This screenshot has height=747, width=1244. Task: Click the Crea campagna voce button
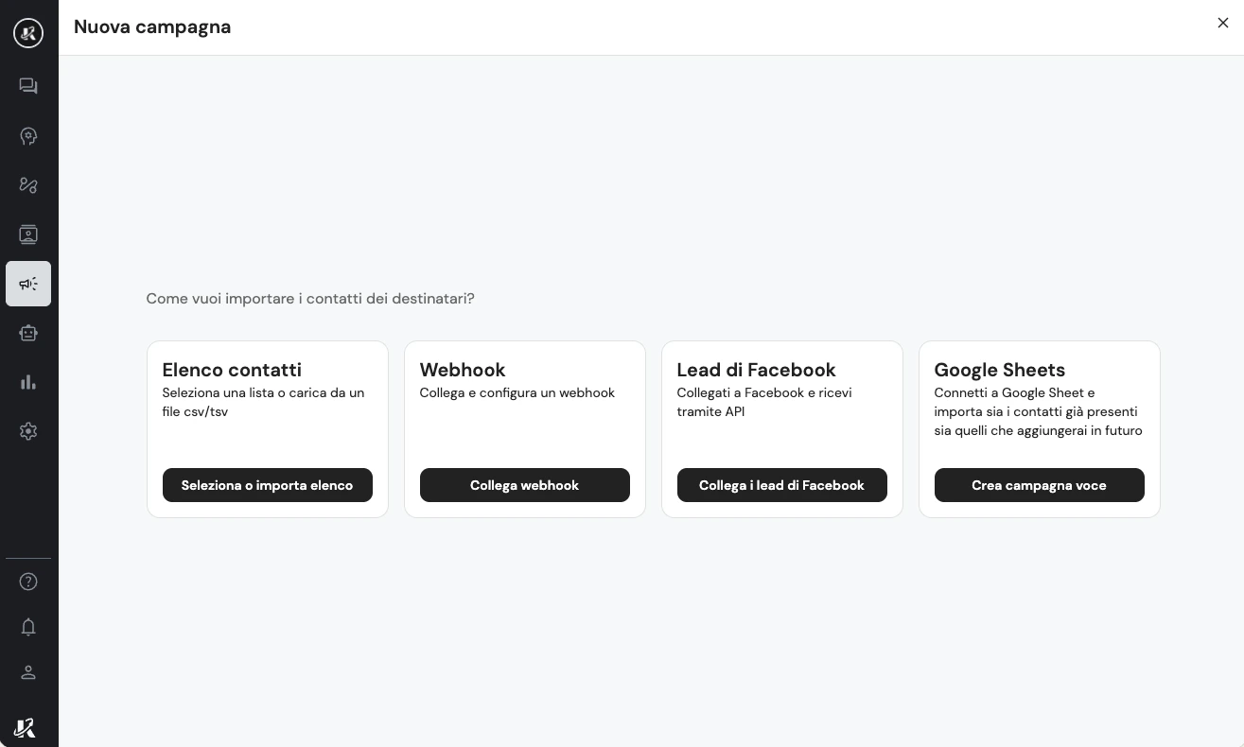click(x=1039, y=485)
